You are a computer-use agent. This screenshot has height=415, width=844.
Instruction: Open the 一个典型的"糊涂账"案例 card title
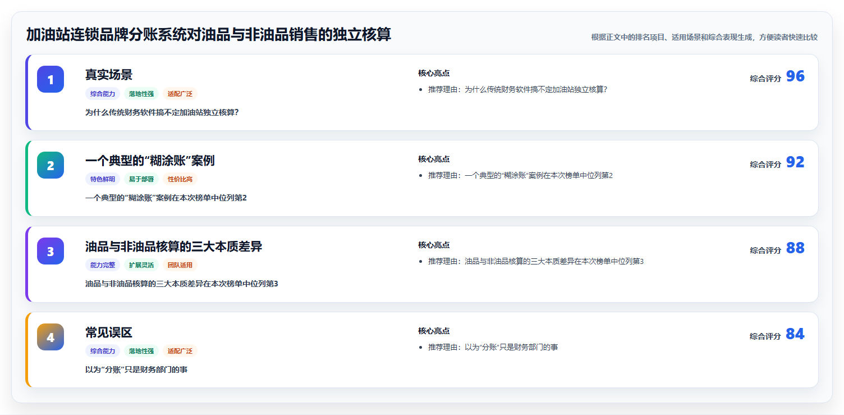[150, 161]
